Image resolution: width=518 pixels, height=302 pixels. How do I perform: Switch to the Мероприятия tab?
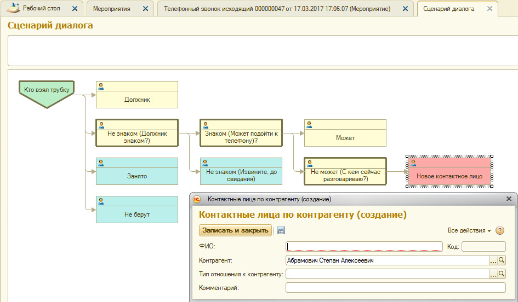tap(111, 9)
